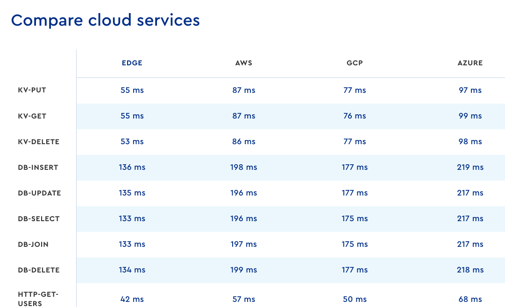Screen dimensions: 505x307
Task: Select the DB-UPDATE EDGE value 135 ms
Action: [x=132, y=193]
